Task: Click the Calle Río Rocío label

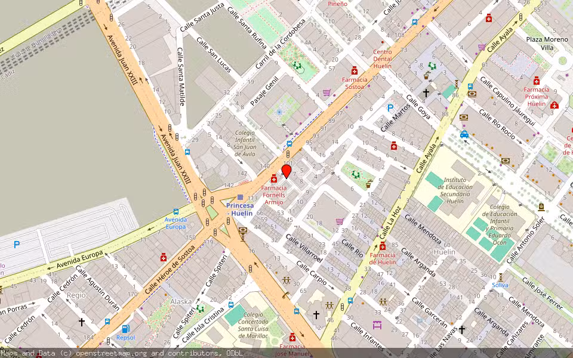Action: pos(497,125)
